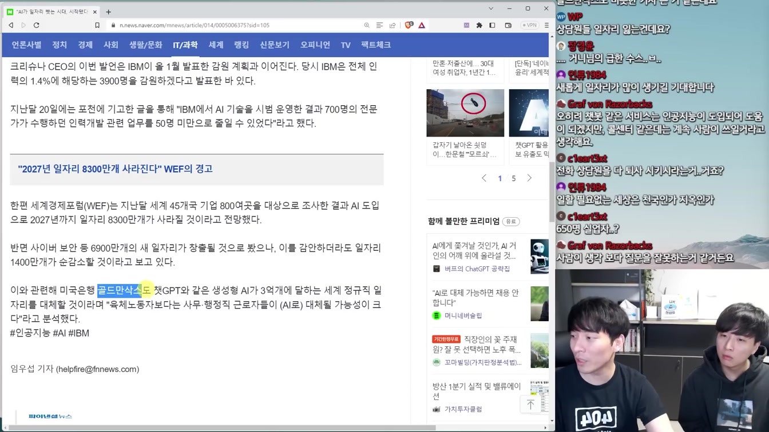Viewport: 769px width, 432px height.
Task: Open the 방산 1분기 실적 및 밸류에이션 article
Action: pyautogui.click(x=477, y=391)
